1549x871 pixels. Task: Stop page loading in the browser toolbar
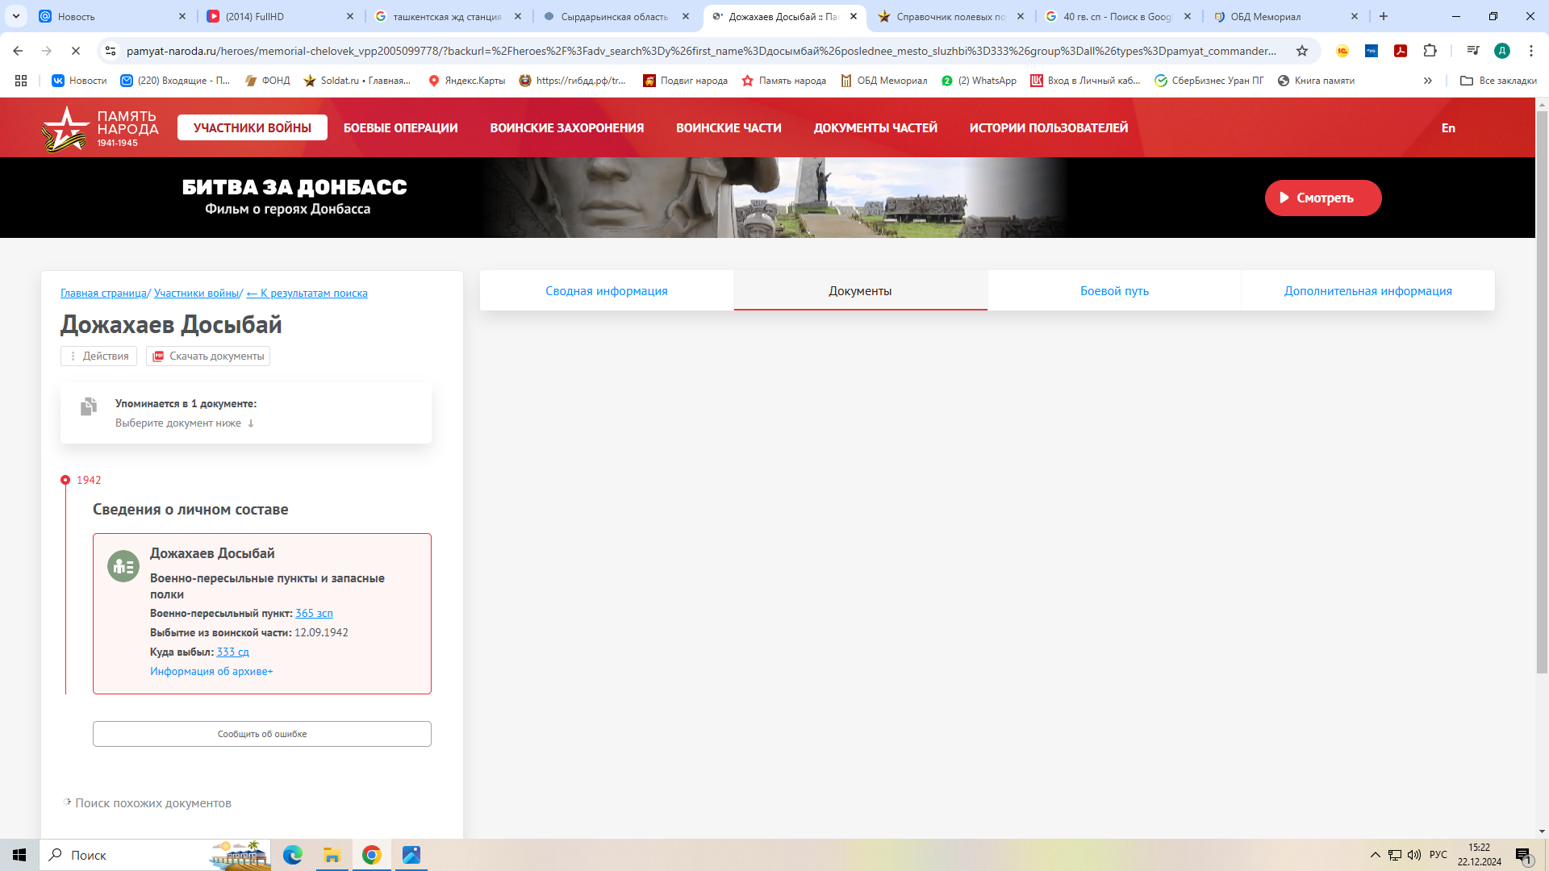pyautogui.click(x=75, y=51)
